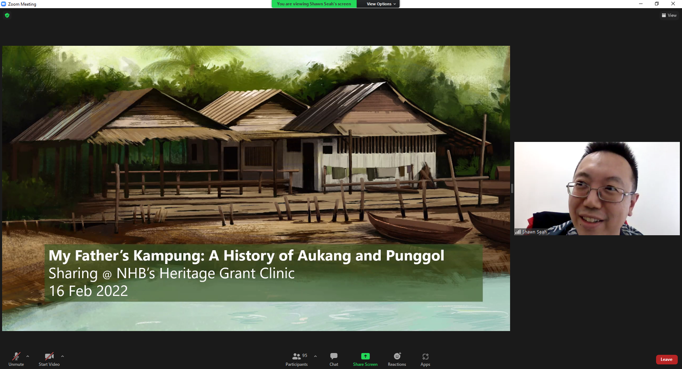Click the green meeting security shield icon
The width and height of the screenshot is (682, 369).
[7, 15]
